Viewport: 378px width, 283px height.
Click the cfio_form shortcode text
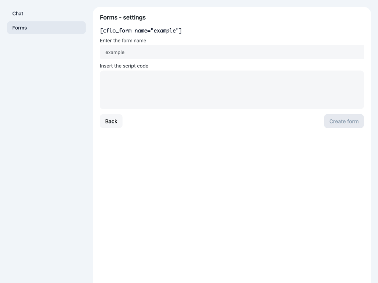pos(141,31)
